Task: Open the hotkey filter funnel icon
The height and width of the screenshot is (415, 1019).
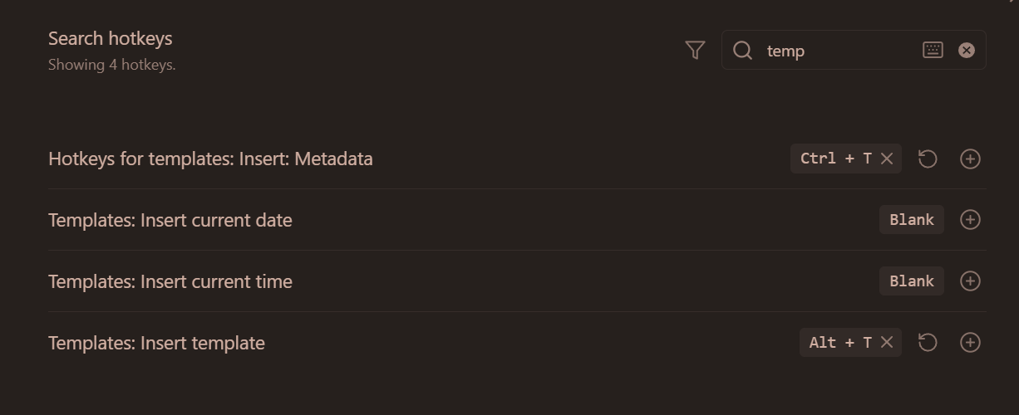Action: point(696,51)
